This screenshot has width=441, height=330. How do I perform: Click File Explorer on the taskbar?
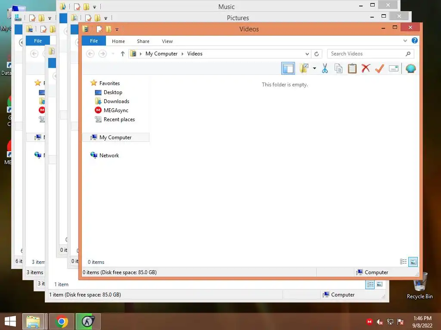pyautogui.click(x=33, y=321)
